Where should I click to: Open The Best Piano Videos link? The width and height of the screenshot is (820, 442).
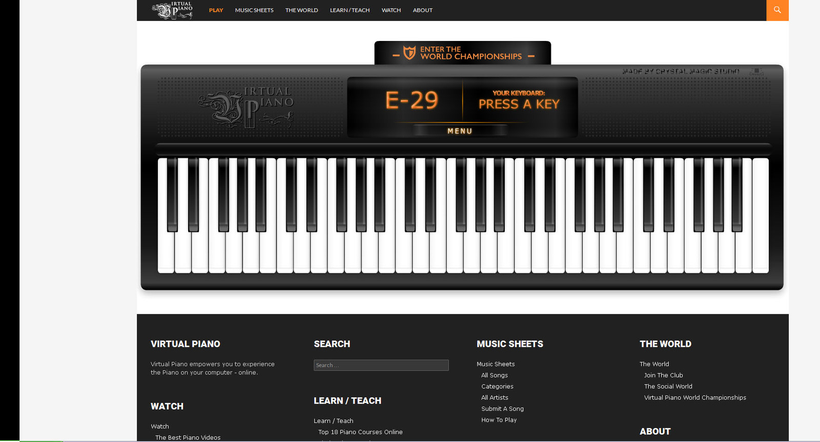(188, 438)
